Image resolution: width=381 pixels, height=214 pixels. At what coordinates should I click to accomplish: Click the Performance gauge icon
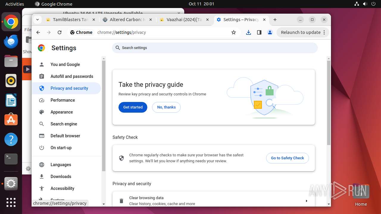(x=42, y=100)
